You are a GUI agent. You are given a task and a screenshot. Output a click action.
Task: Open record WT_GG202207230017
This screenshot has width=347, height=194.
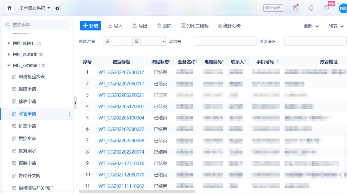pos(121,72)
